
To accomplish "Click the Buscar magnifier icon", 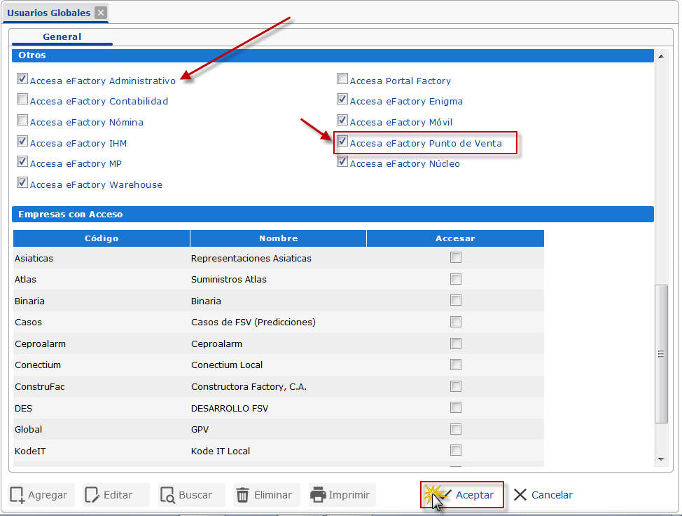I will (x=167, y=495).
